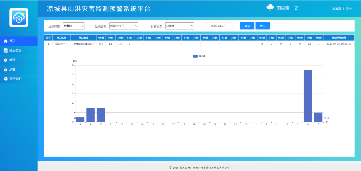
Task: Click the flood platform logo icon
Action: point(19,17)
